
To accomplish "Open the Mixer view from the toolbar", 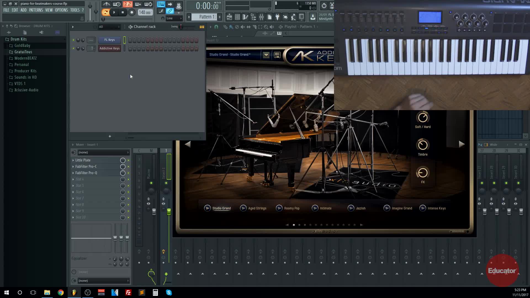I will [x=261, y=17].
